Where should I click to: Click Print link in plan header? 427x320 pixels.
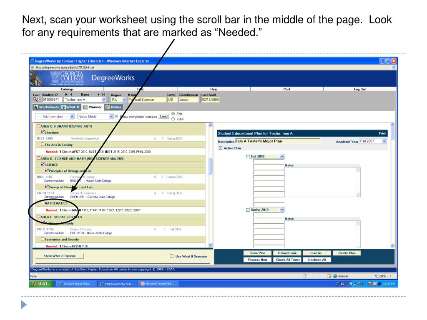pos(382,133)
